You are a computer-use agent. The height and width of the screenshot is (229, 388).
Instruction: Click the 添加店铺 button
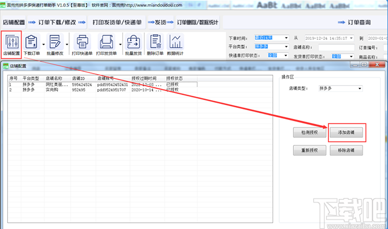pyautogui.click(x=346, y=132)
